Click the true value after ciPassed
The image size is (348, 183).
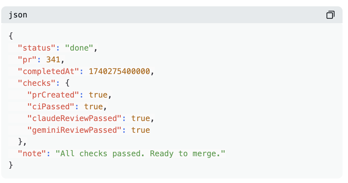click(93, 107)
